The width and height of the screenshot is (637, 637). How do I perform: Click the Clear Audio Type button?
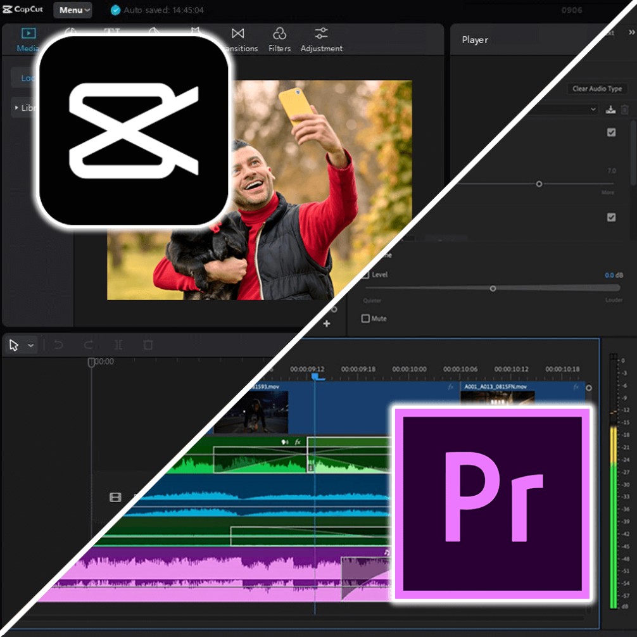pyautogui.click(x=598, y=89)
